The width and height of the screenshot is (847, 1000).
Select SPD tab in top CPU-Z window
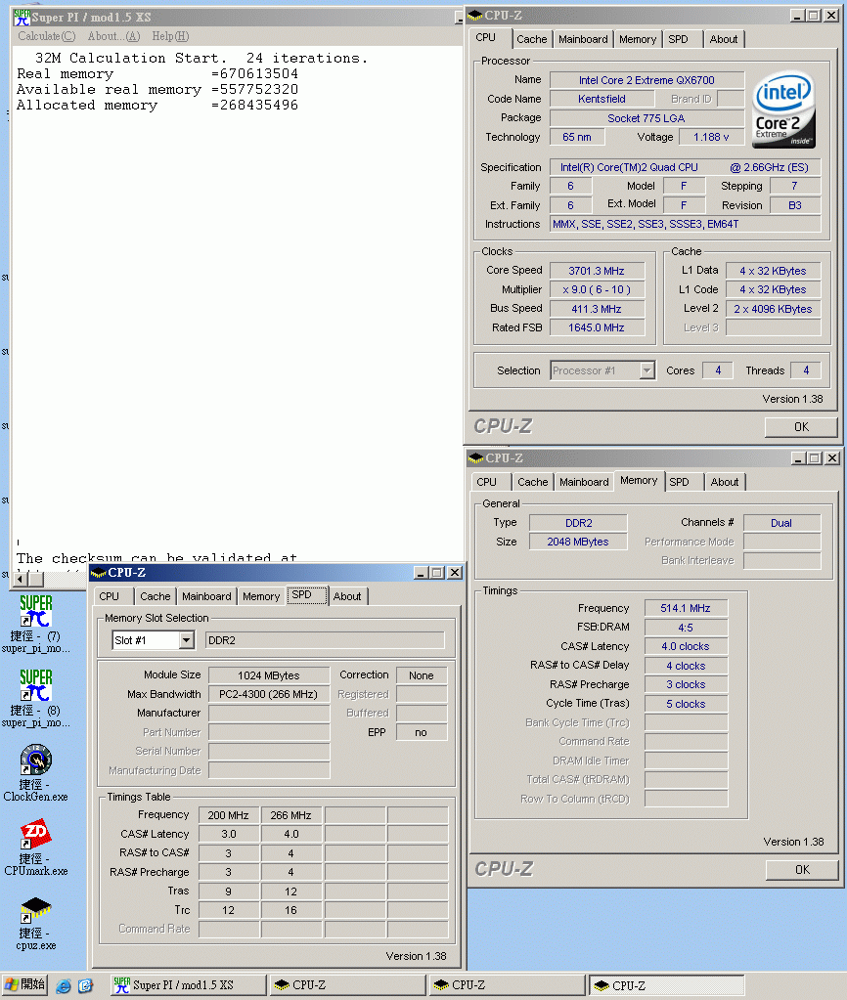(679, 39)
